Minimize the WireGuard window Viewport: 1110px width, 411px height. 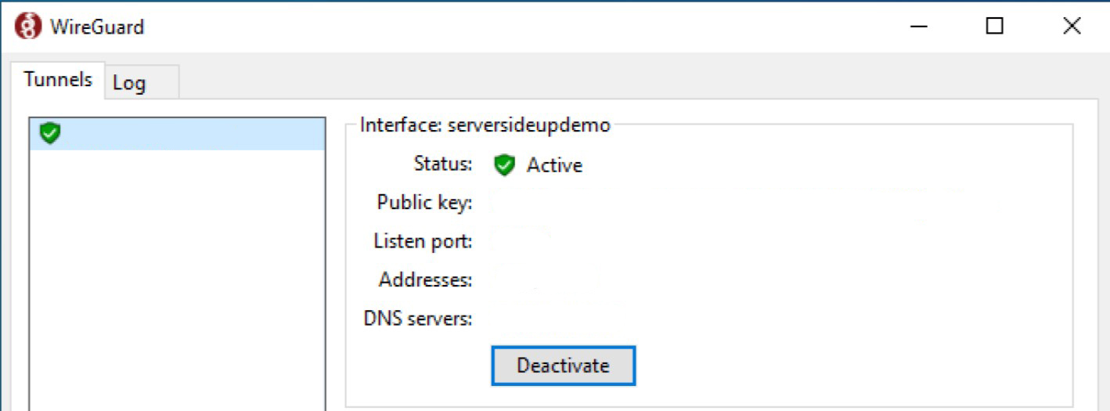(x=919, y=27)
